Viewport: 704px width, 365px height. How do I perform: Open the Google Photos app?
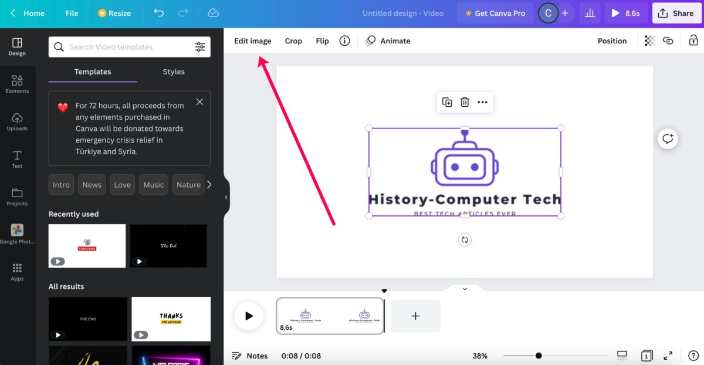(17, 234)
